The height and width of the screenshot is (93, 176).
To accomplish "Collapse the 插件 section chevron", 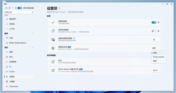I will pos(32,34).
